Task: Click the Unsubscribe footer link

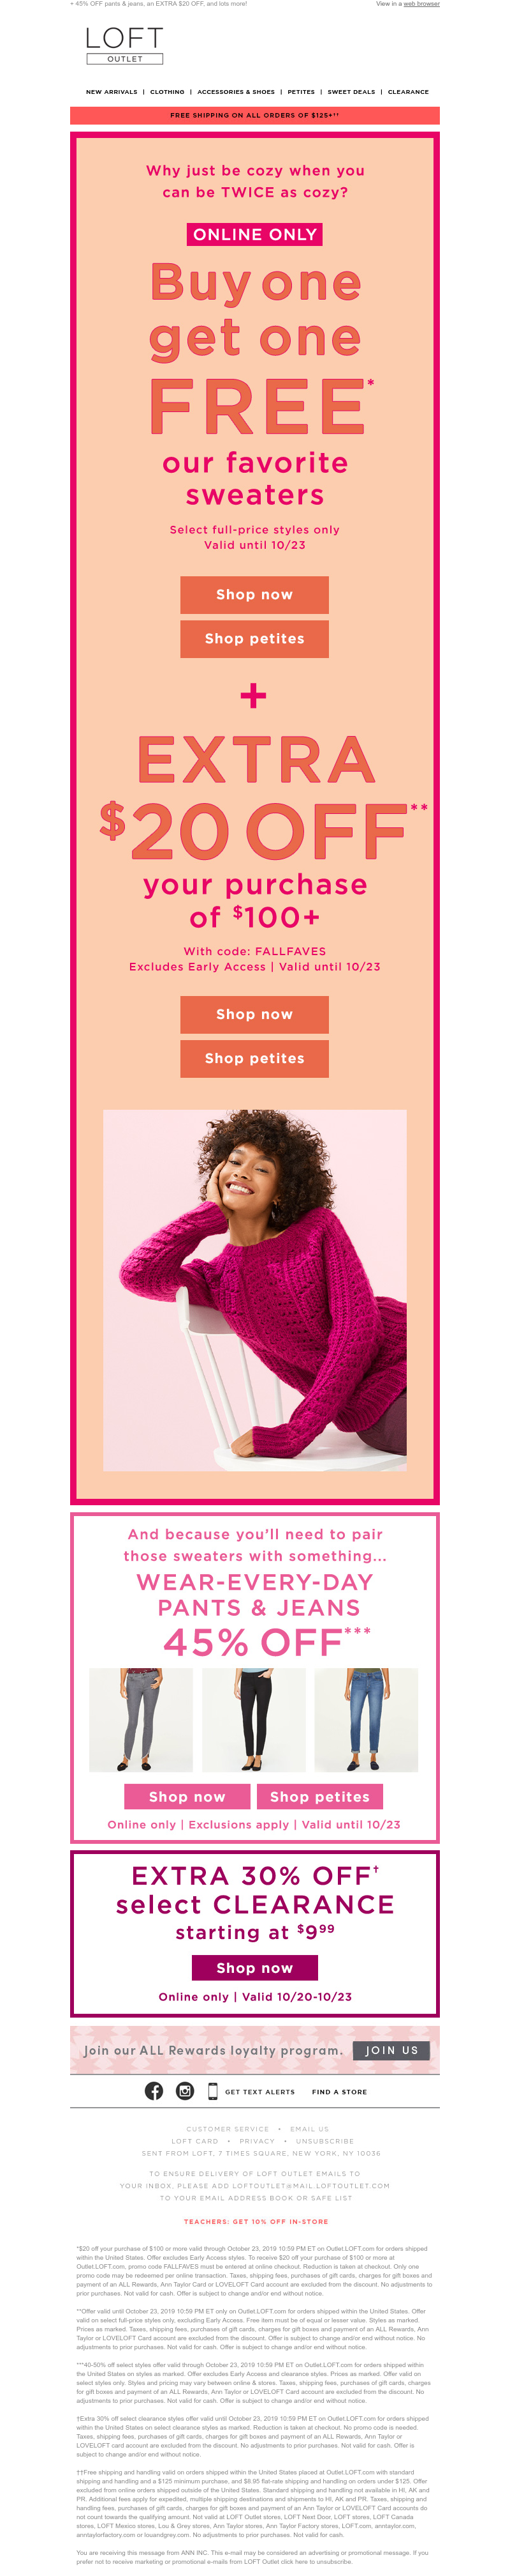Action: tap(325, 2141)
